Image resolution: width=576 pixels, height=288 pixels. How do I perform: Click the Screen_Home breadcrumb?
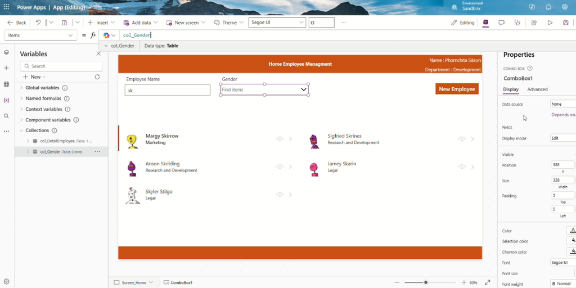tap(134, 282)
